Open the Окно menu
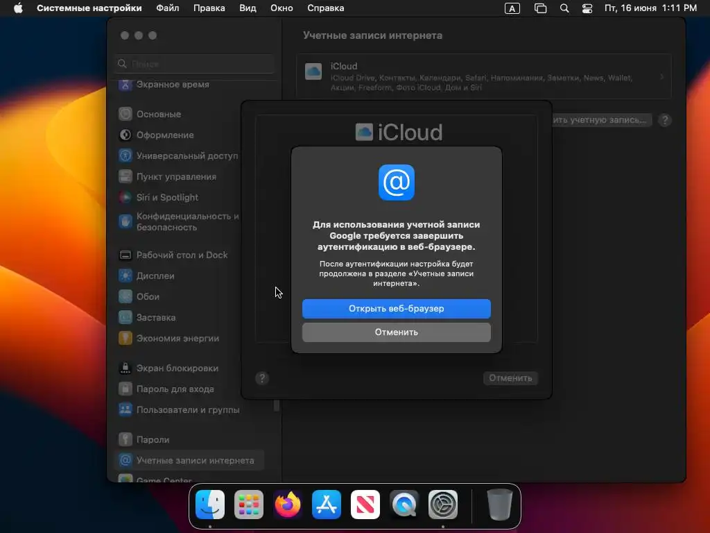Viewport: 710px width, 533px height. [x=282, y=8]
